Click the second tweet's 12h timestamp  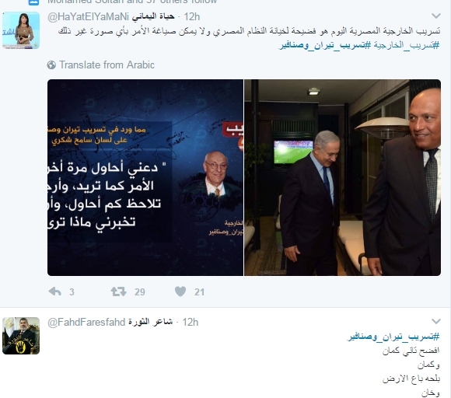(x=191, y=322)
